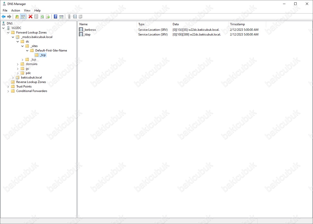Viewport: 313px width, 224px height.
Task: Expand the _tcp folder directly under dc
Action: (x=23, y=59)
